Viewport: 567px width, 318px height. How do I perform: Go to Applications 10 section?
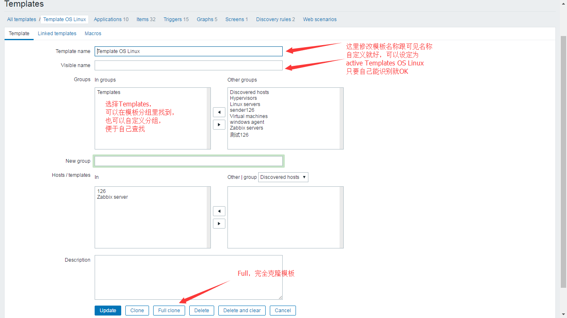click(111, 19)
